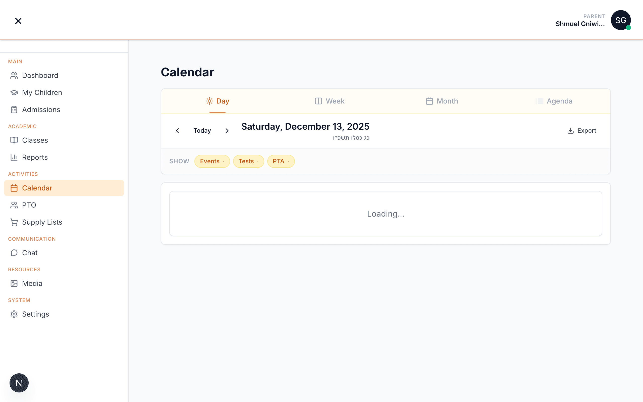Select the My Children graduation cap icon

point(14,92)
